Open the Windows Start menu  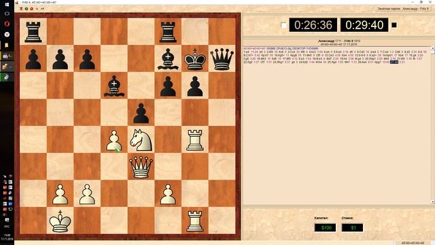click(x=7, y=5)
